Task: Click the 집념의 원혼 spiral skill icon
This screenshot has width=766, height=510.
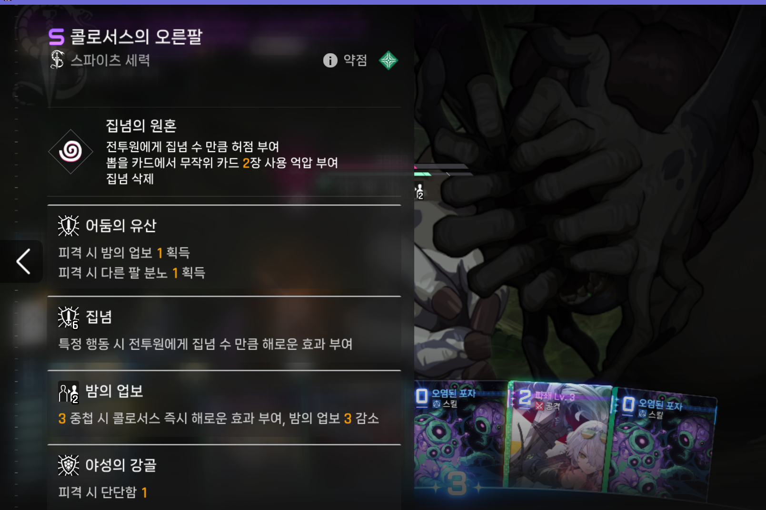Action: tap(70, 152)
